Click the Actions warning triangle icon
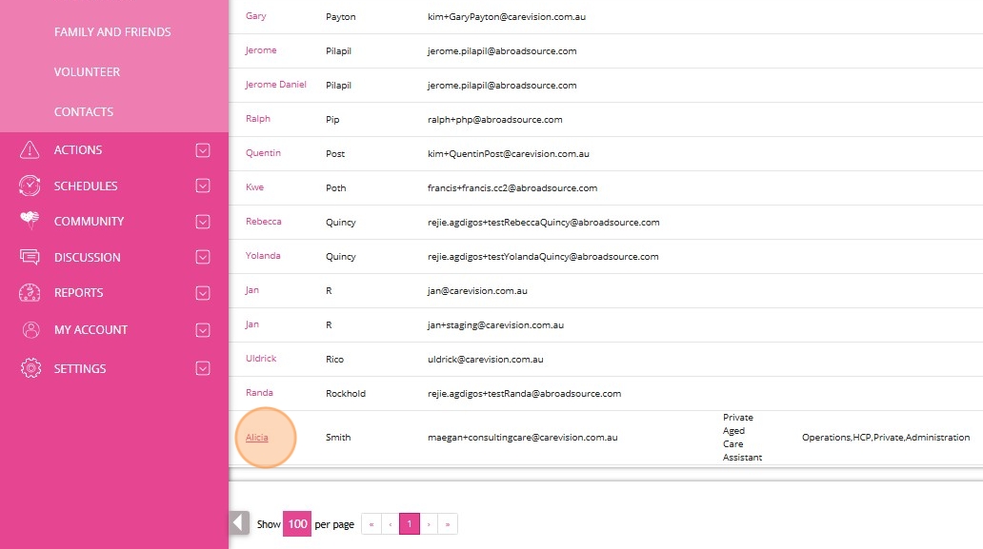The image size is (983, 549). (x=30, y=150)
